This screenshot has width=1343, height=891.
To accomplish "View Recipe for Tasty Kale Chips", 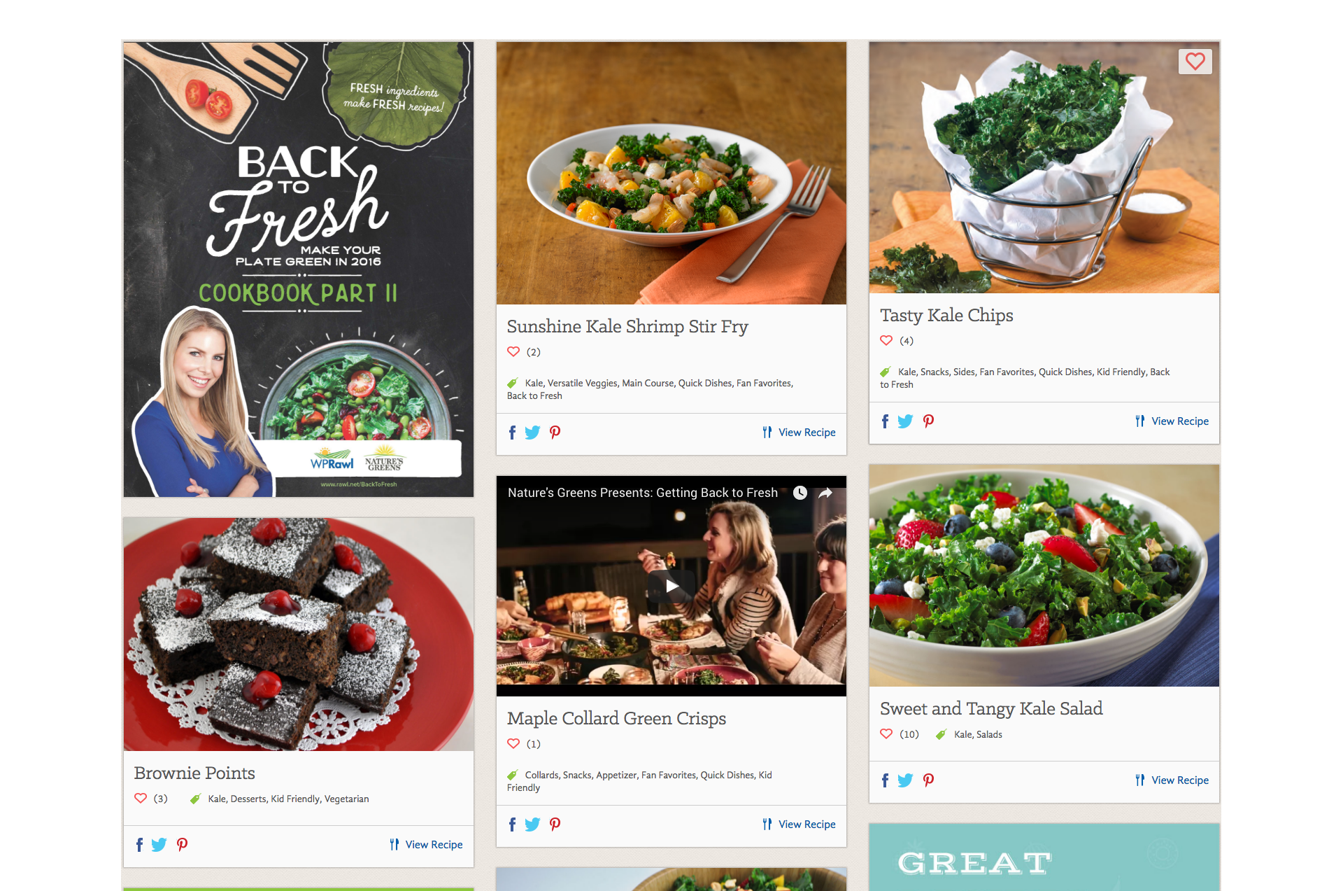I will [1172, 421].
